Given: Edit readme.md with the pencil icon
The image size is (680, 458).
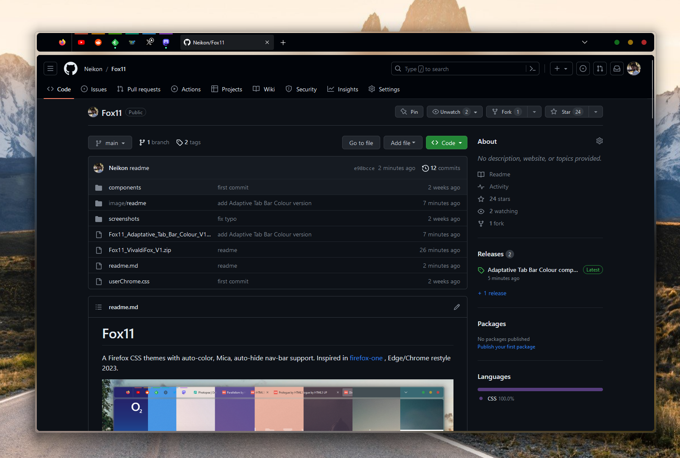Looking at the screenshot, I should coord(457,307).
